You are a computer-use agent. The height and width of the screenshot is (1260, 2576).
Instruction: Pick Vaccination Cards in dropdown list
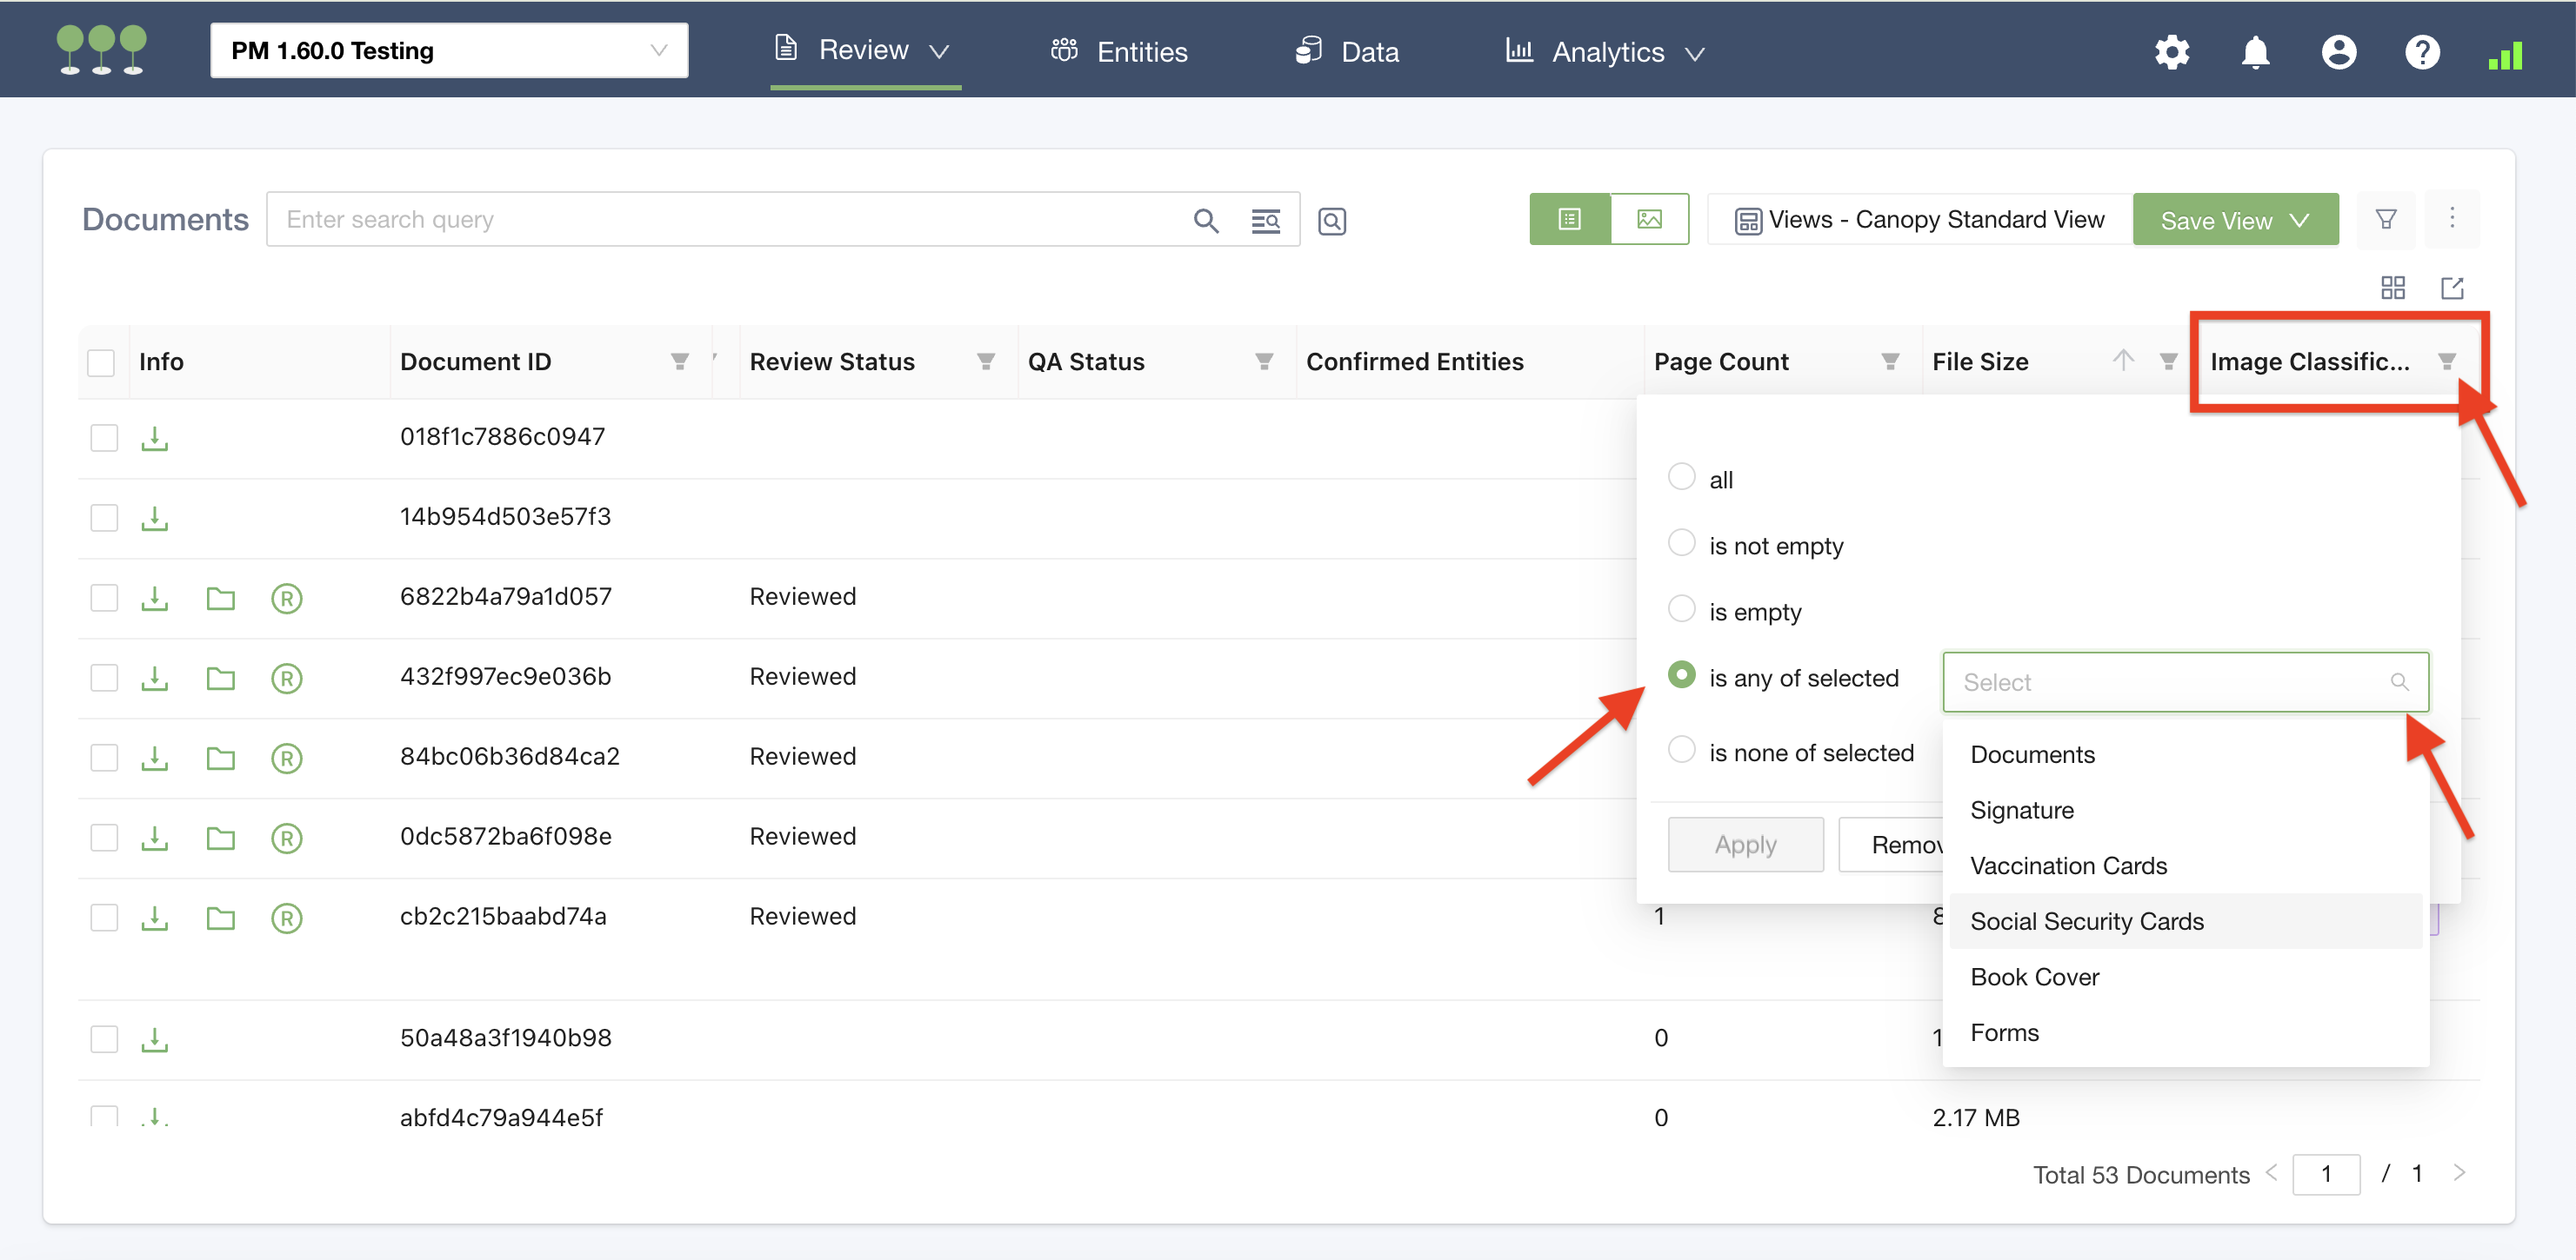[x=2068, y=865]
